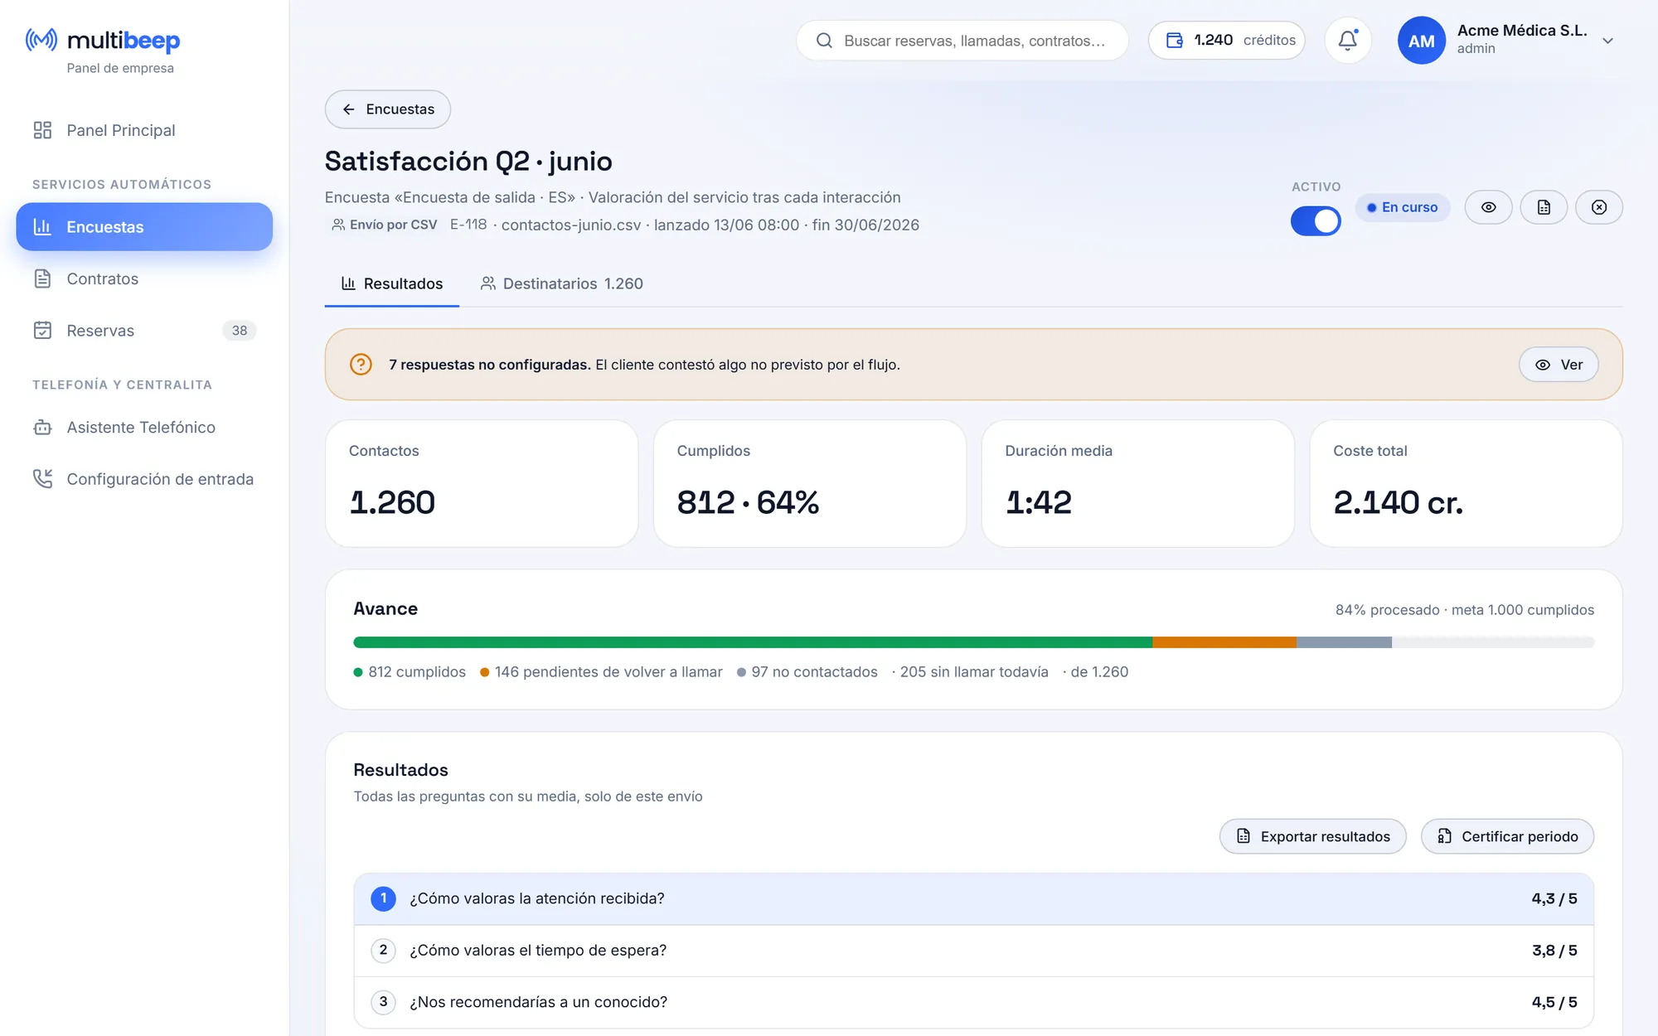Click Exportar resultados

pyautogui.click(x=1313, y=836)
